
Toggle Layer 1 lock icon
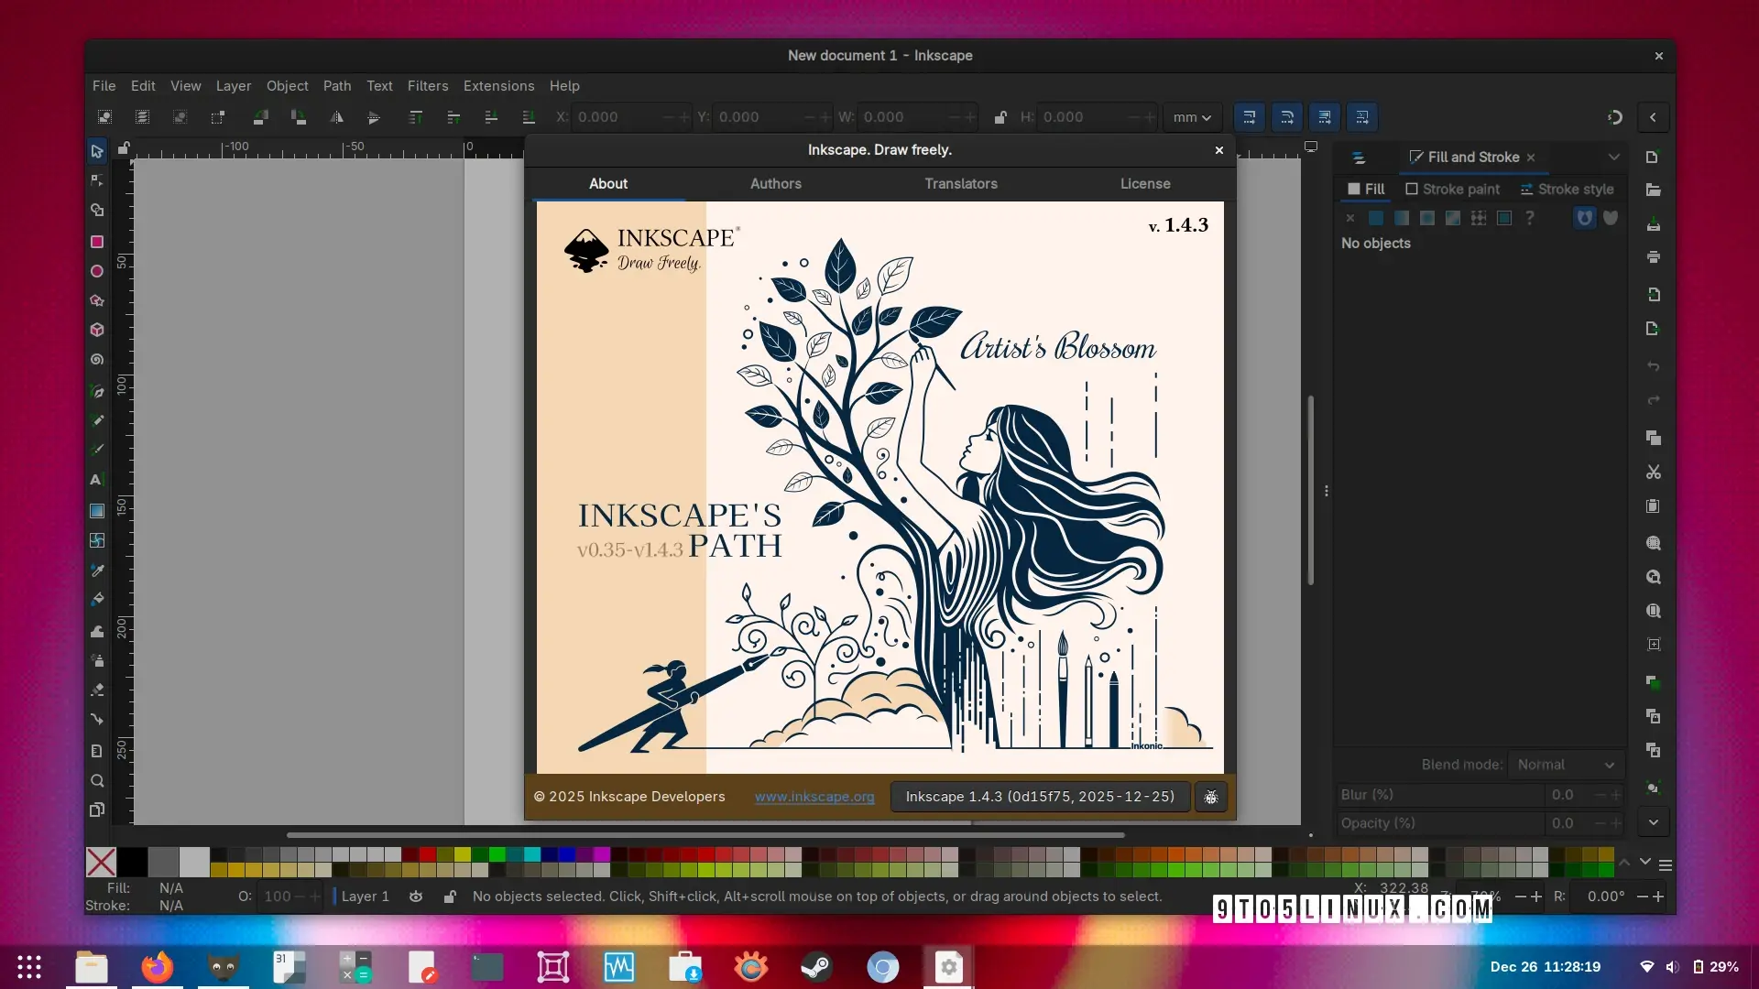click(449, 897)
